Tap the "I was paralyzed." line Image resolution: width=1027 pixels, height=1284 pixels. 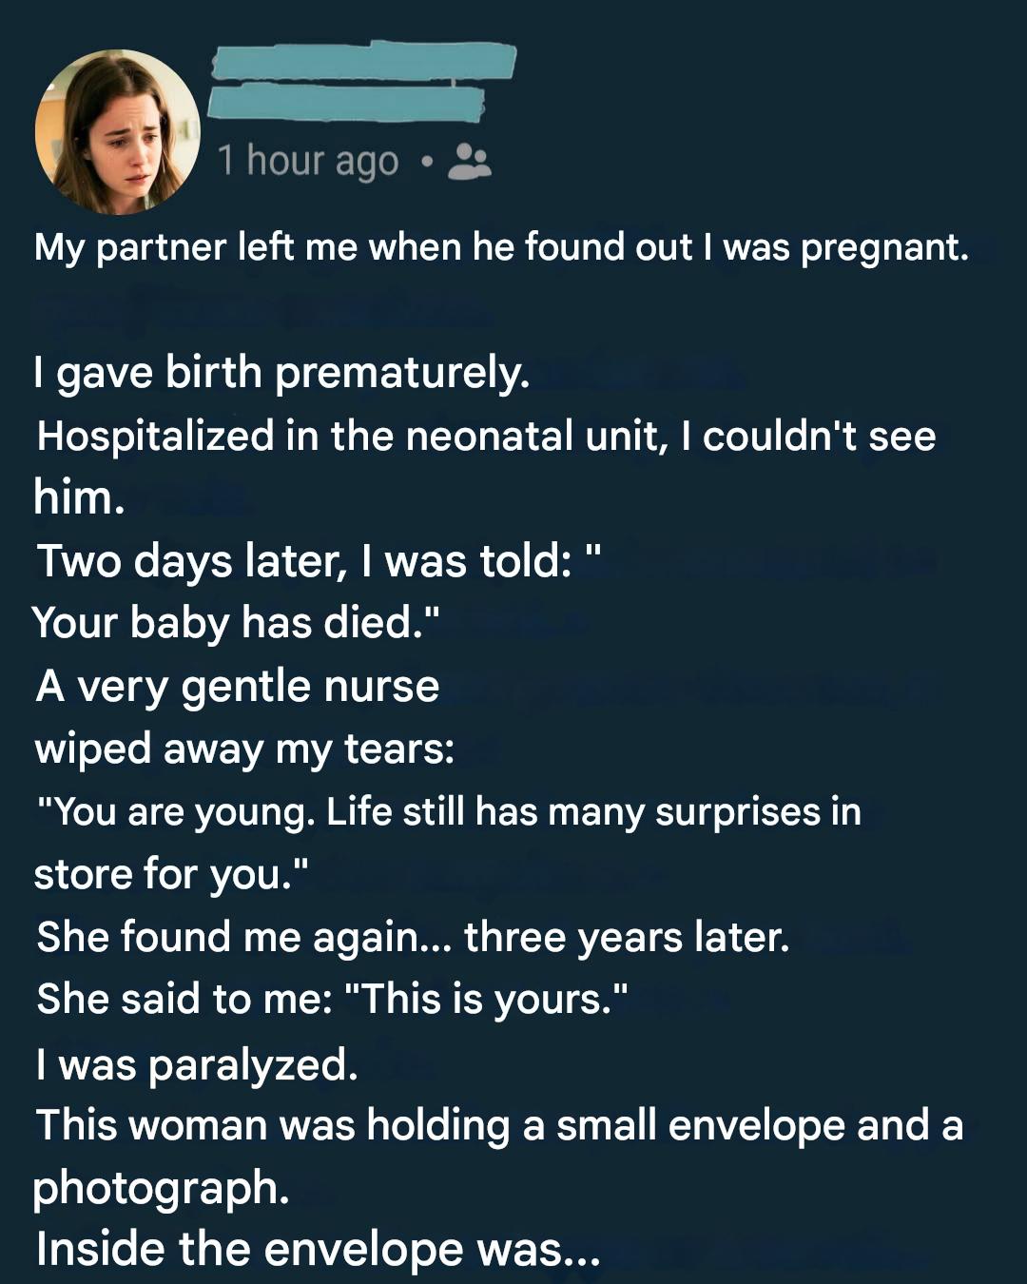[x=197, y=1064]
